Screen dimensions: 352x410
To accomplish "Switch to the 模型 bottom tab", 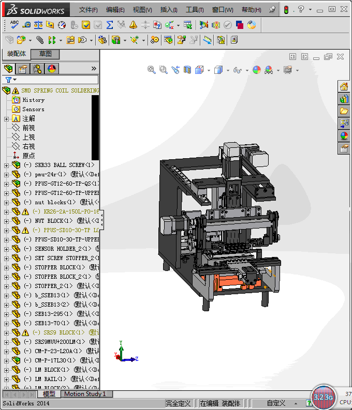I will tap(49, 394).
